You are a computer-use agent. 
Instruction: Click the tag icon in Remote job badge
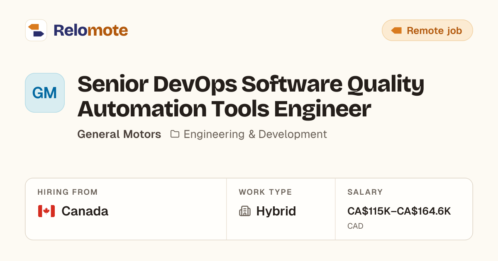coord(397,31)
